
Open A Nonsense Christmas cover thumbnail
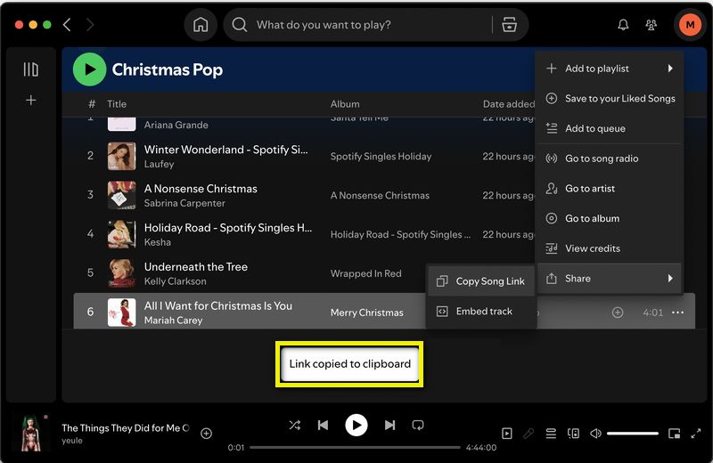coord(121,195)
